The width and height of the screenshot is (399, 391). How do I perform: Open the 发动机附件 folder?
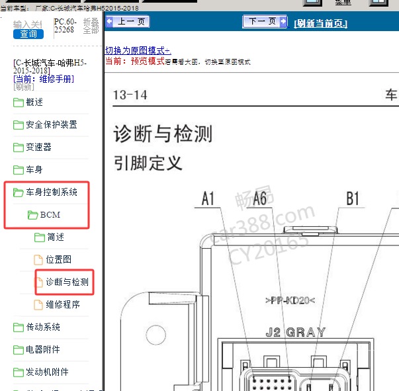[48, 372]
